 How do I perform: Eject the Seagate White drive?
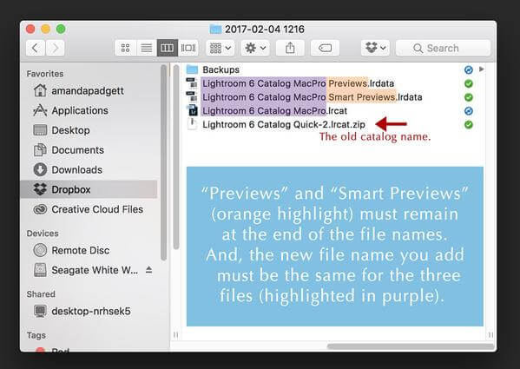tap(149, 270)
